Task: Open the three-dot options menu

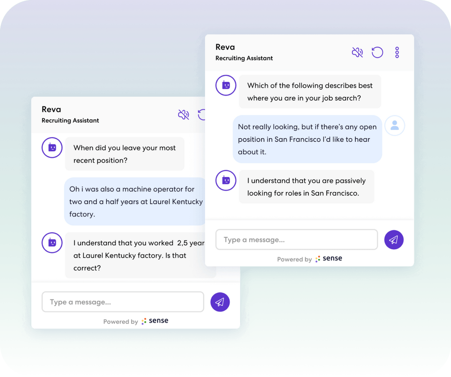Action: tap(397, 52)
